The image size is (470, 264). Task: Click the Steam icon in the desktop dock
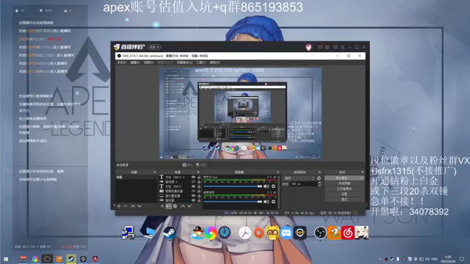coord(170,233)
